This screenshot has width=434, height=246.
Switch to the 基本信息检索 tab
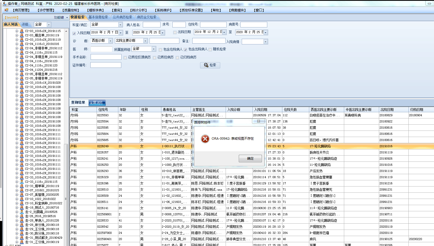pyautogui.click(x=98, y=17)
